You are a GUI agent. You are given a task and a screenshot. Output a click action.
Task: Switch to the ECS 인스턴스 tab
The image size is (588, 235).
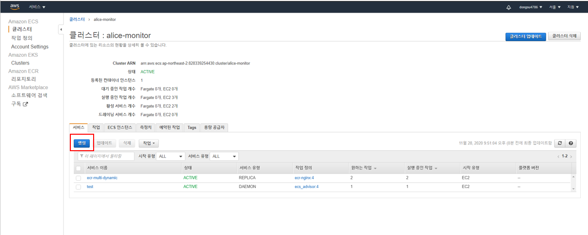click(x=120, y=127)
